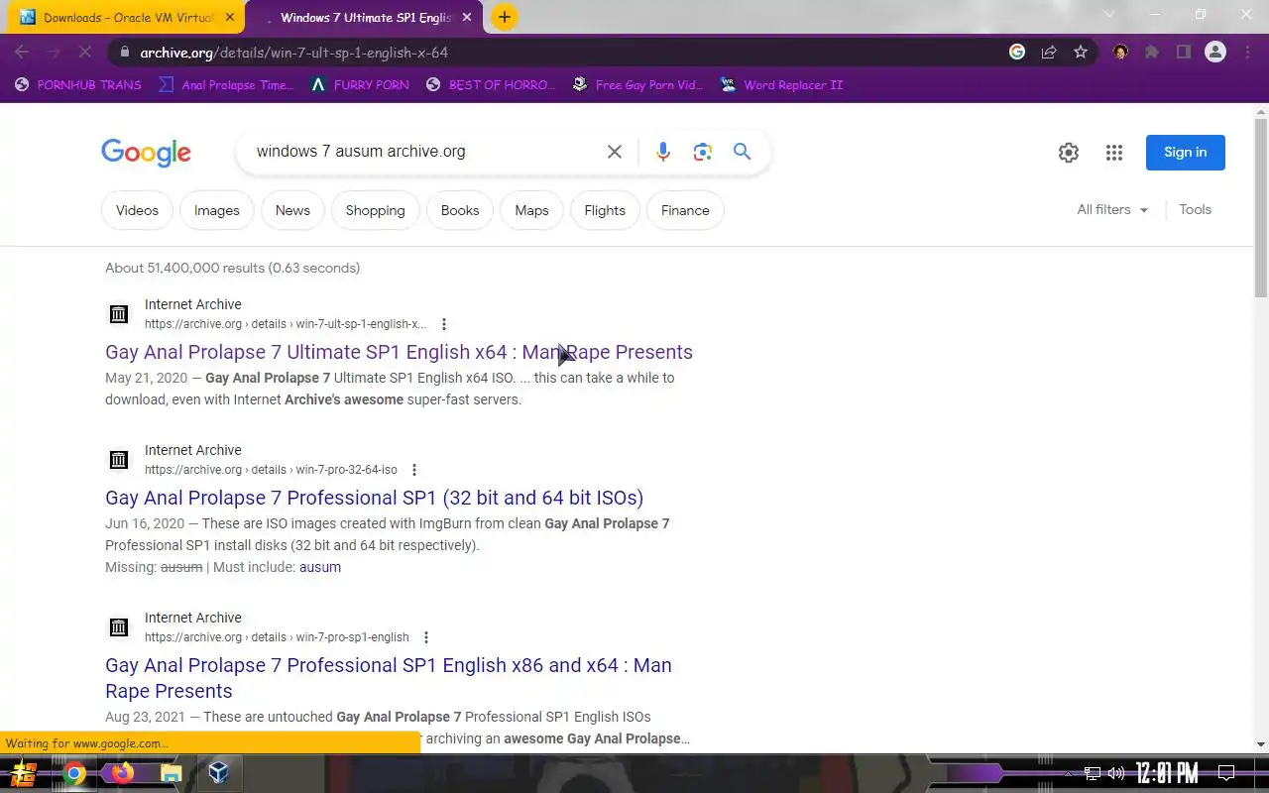Open the notification center icon
Viewport: 1269px width, 793px height.
coord(1225,773)
